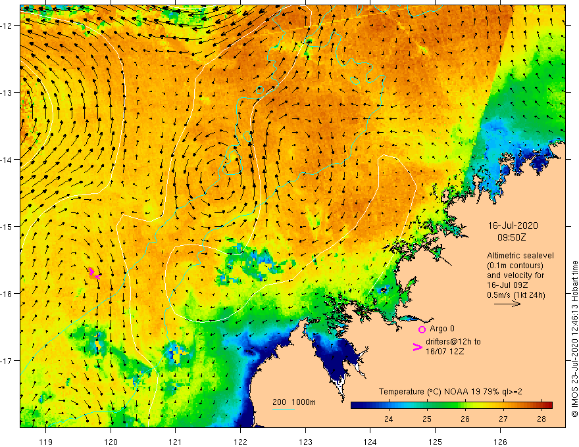This screenshot has width=579, height=447.
Task: Click the 0.5m/s velocity scale arrow
Action: click(x=507, y=304)
